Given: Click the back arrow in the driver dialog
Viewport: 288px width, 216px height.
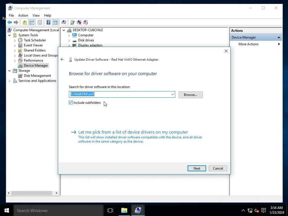Looking at the screenshot, I should pos(62,59).
